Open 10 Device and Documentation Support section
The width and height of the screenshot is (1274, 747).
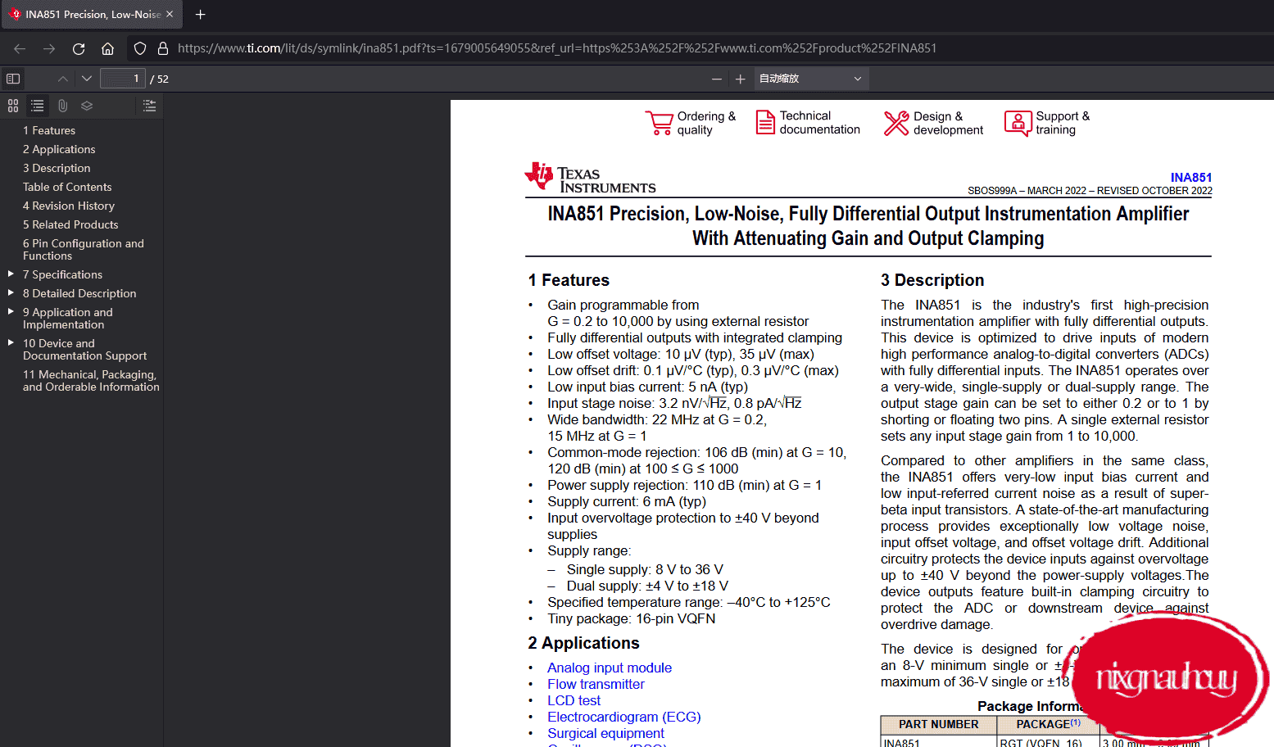[x=85, y=350]
